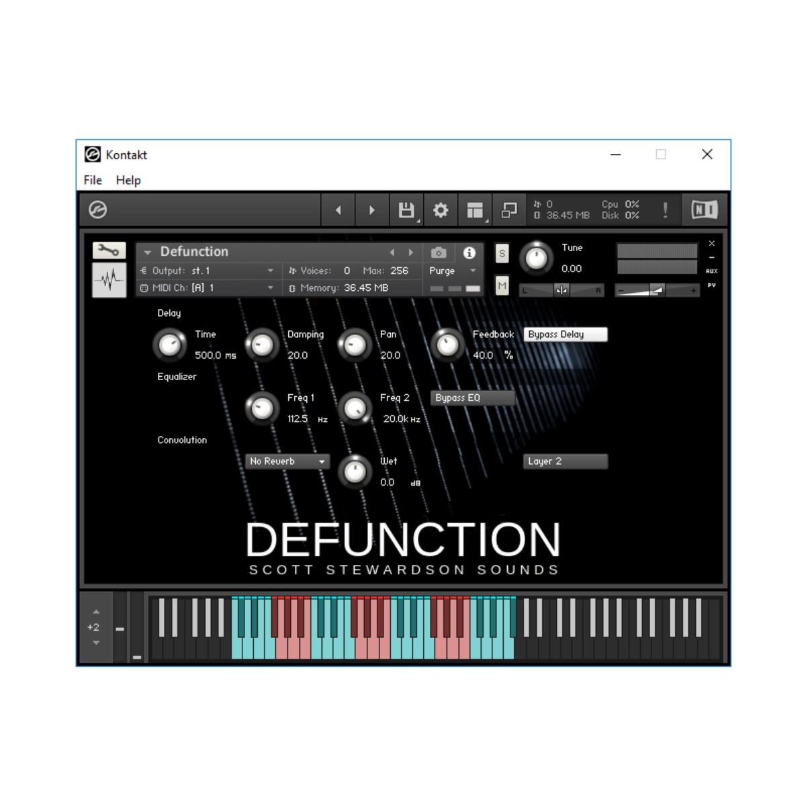Show instrument info icon

pos(469,253)
